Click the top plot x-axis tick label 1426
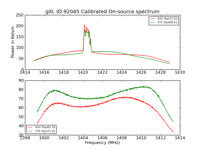 point(141,72)
